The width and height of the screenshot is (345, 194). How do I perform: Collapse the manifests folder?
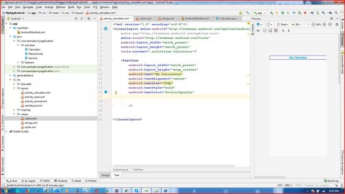pyautogui.click(x=10, y=28)
